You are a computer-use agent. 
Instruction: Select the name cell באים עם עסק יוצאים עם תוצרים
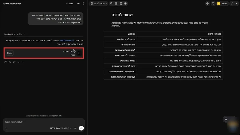click(x=120, y=71)
